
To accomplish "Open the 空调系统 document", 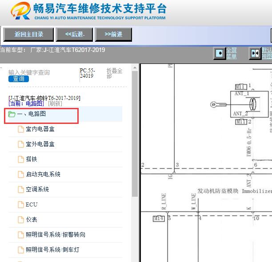I will [x=37, y=190].
